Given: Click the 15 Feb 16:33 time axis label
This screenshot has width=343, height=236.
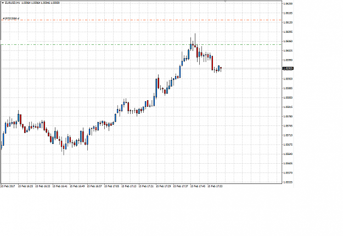Looking at the screenshot, I should [43, 186].
